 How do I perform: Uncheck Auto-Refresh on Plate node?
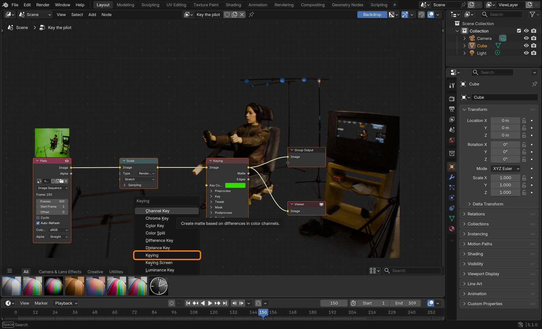tap(38, 223)
